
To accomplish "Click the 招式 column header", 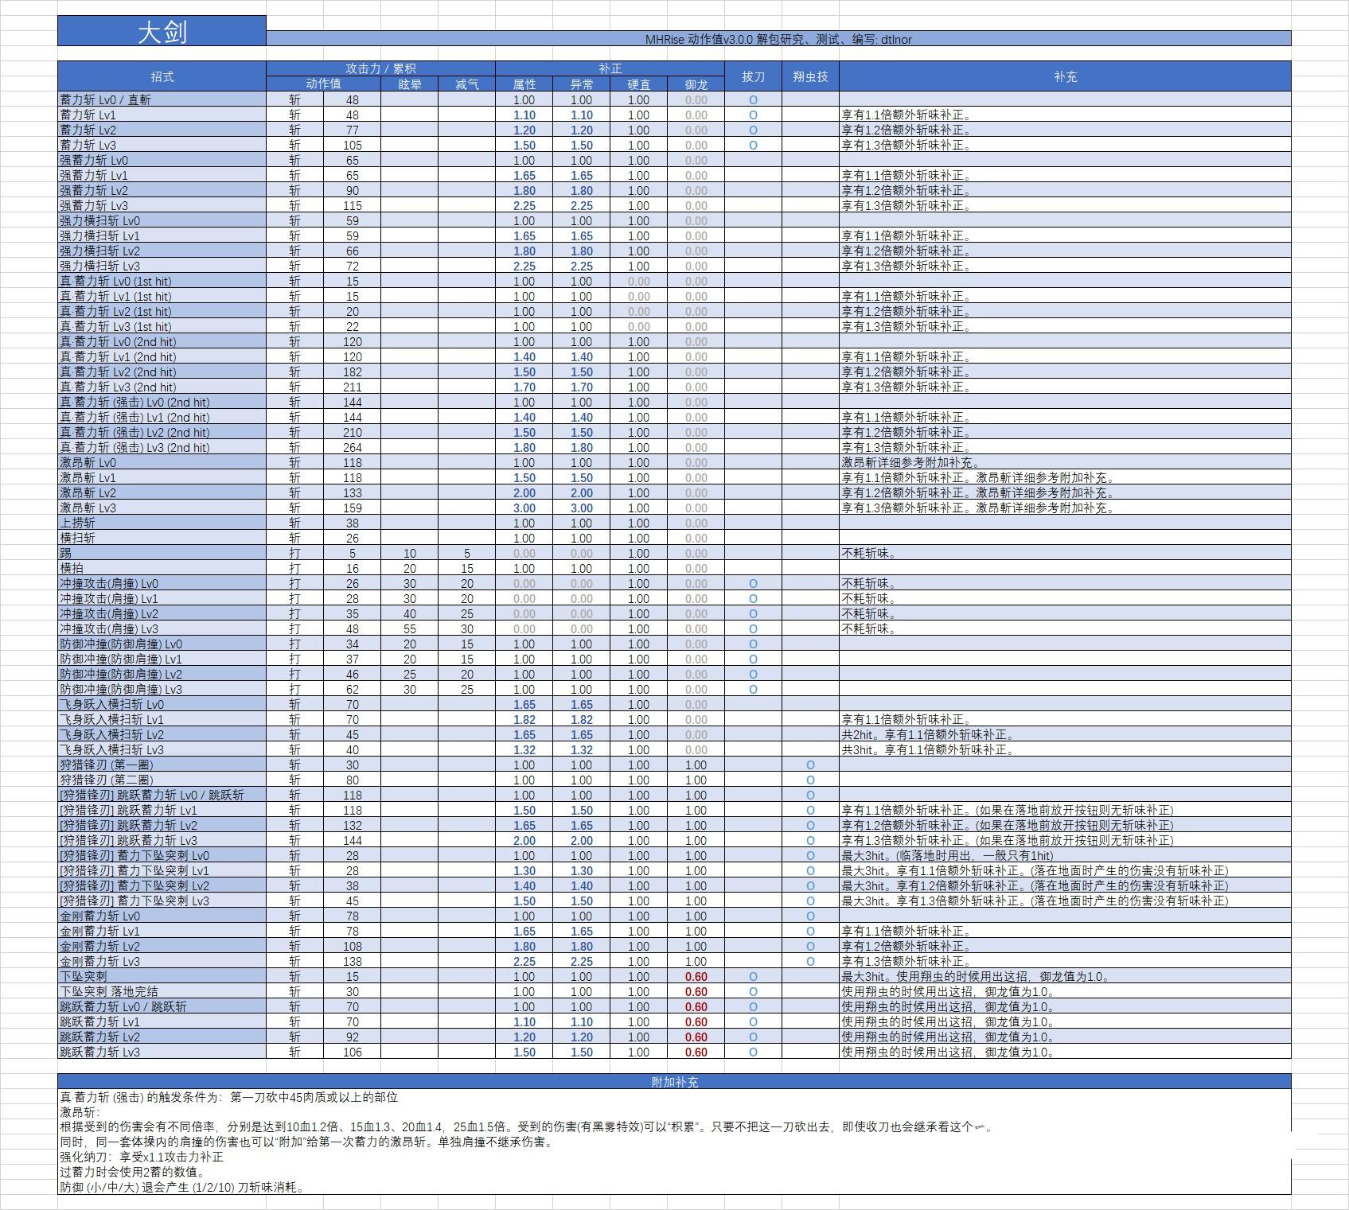I will click(162, 76).
